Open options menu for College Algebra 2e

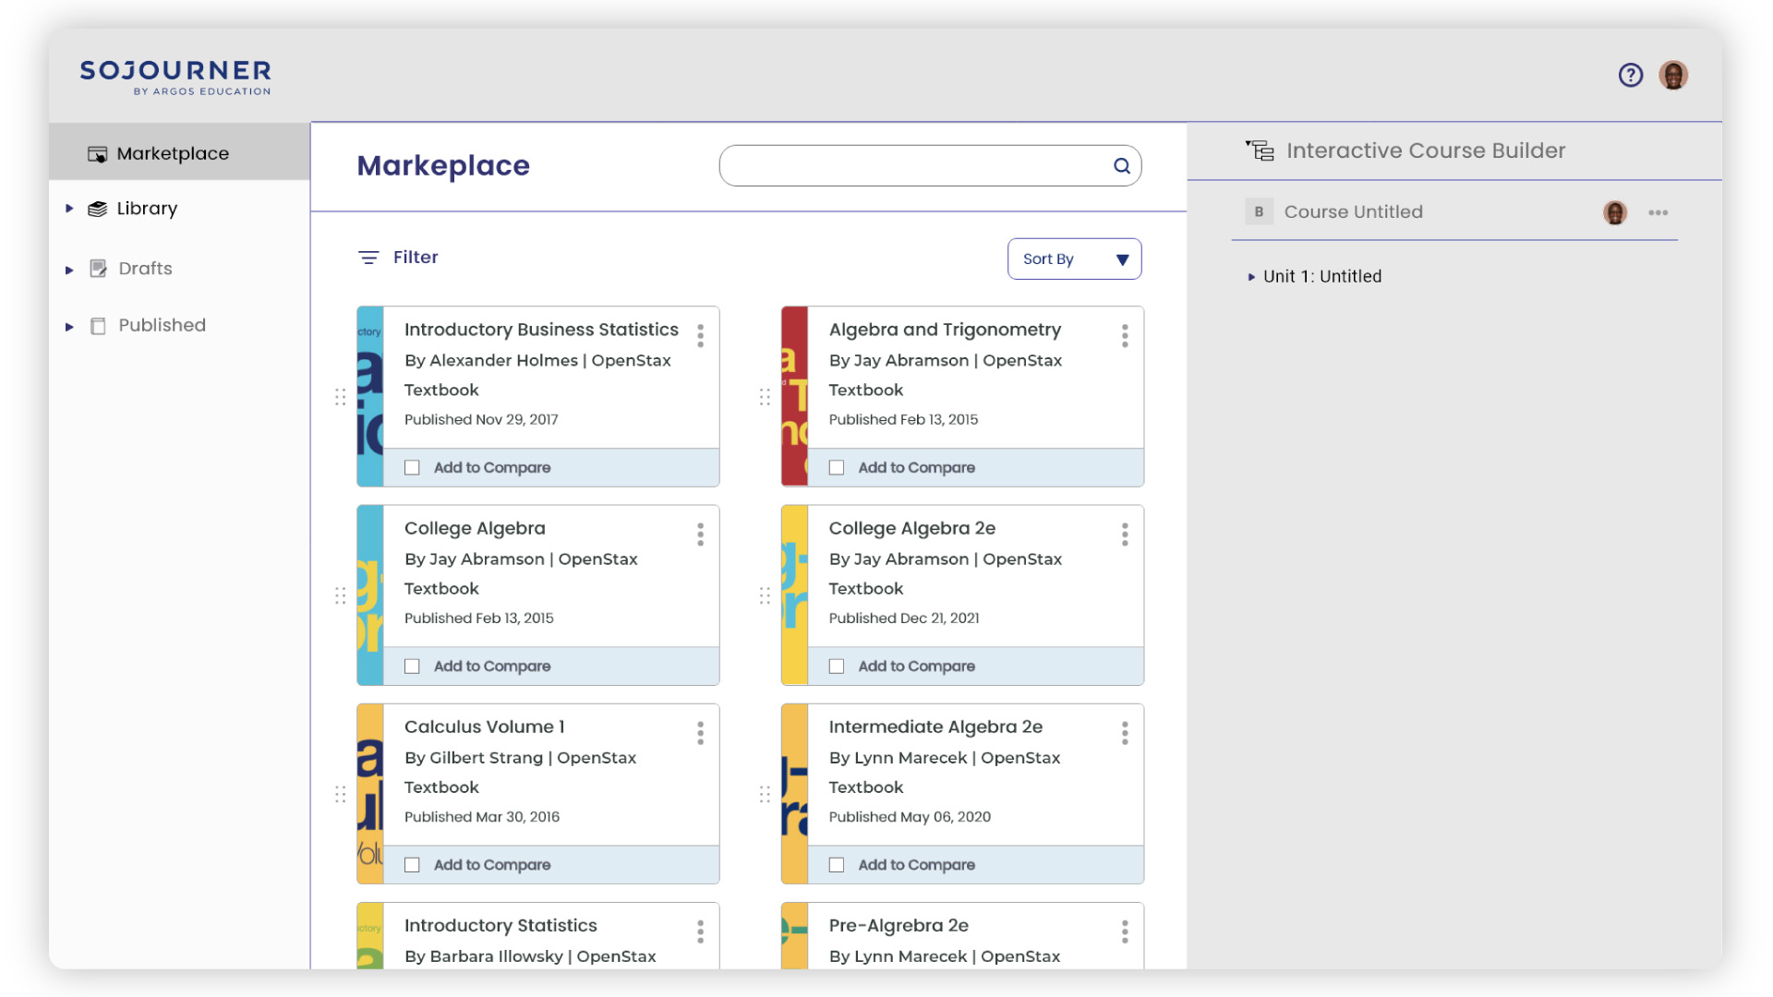[1125, 535]
